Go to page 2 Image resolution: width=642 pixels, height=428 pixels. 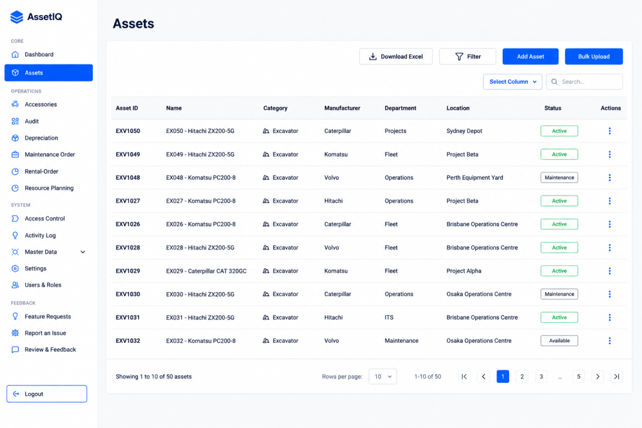522,377
